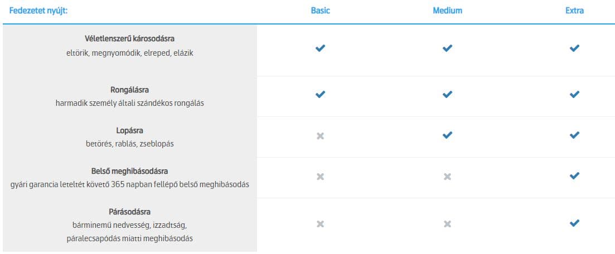The width and height of the screenshot is (615, 254).
Task: Click the 'Belső meghibásodásra' row label
Action: (129, 171)
